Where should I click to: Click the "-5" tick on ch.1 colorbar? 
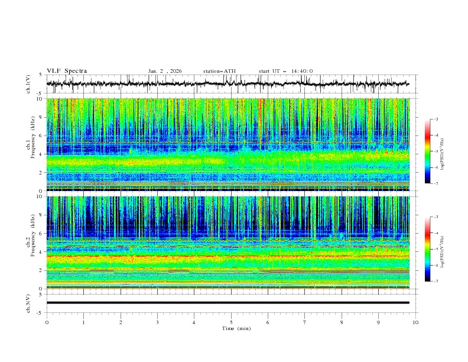[x=436, y=151]
